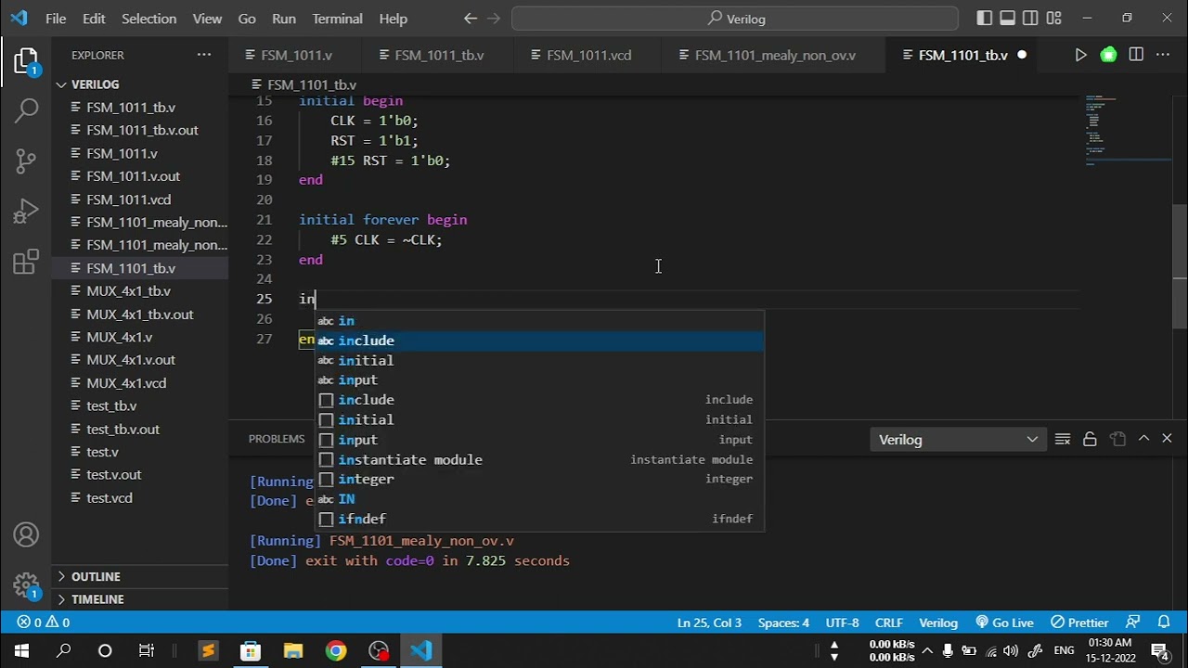The image size is (1188, 668).
Task: Open test_tb.v in the Explorer
Action: 139,406
